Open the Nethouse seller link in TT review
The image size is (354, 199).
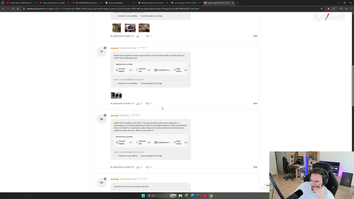(129, 80)
